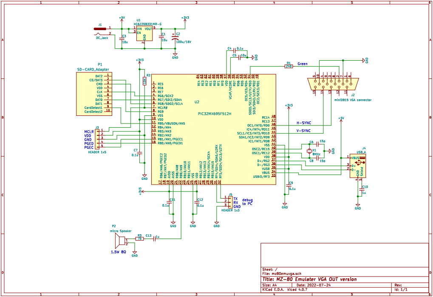The width and height of the screenshot is (433, 297).
Task: Select the P2 micro speaker symbol
Action: [x=120, y=241]
